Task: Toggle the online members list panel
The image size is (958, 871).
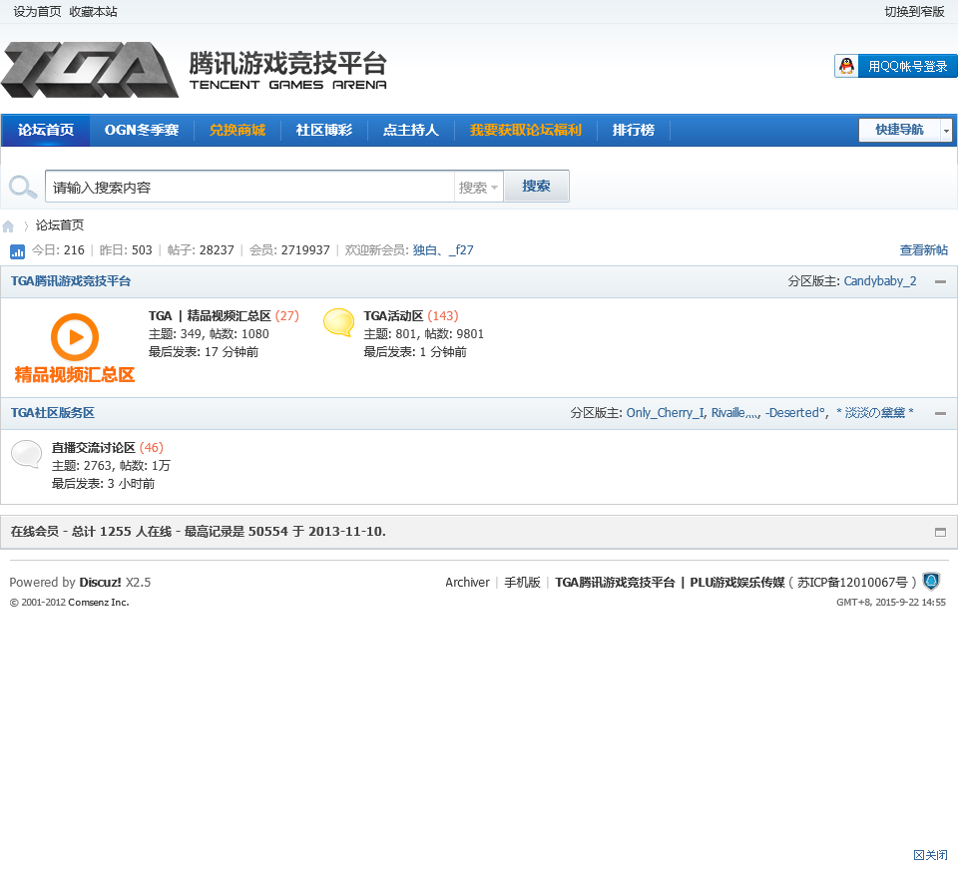Action: tap(940, 532)
